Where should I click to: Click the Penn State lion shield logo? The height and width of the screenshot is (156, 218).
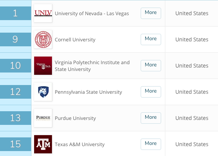(x=43, y=92)
